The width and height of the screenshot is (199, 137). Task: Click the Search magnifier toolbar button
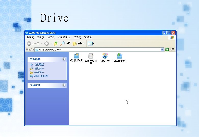point(65,44)
